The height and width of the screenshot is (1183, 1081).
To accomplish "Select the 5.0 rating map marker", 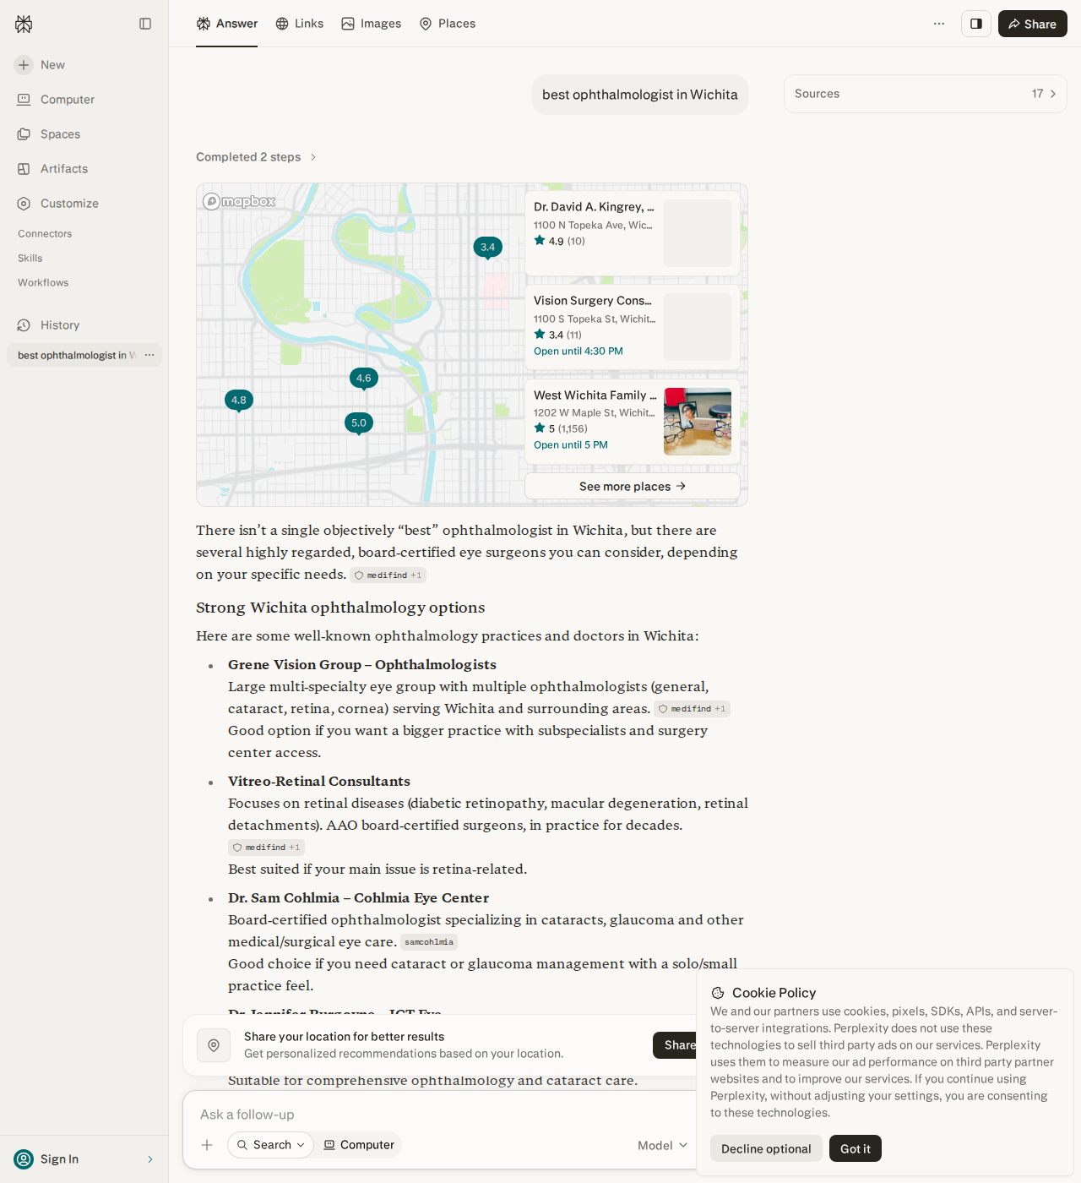I will click(x=359, y=423).
